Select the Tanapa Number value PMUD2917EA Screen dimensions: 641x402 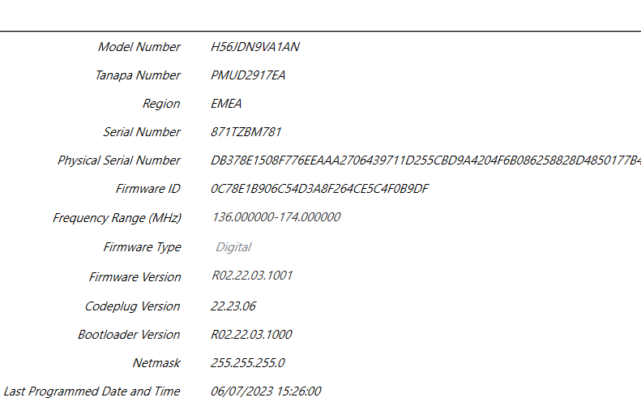point(248,75)
